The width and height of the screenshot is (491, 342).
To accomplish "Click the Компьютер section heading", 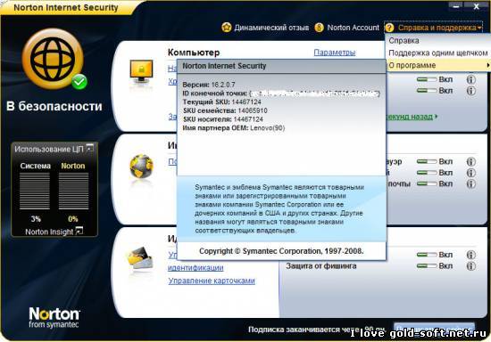I will [x=194, y=53].
